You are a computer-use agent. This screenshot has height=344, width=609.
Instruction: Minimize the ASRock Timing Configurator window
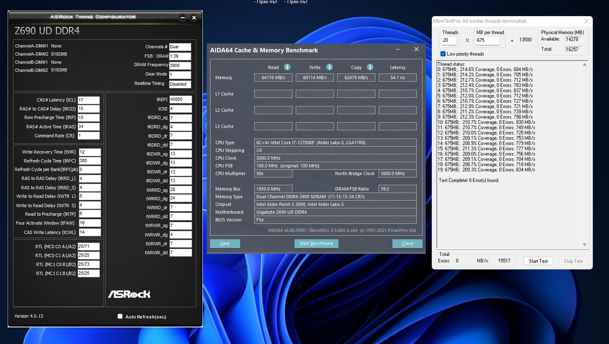coord(183,18)
